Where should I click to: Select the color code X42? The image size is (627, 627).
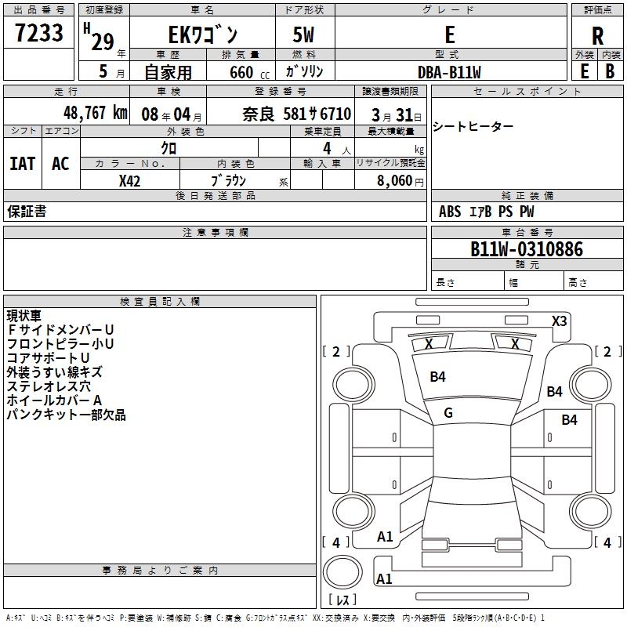click(129, 180)
